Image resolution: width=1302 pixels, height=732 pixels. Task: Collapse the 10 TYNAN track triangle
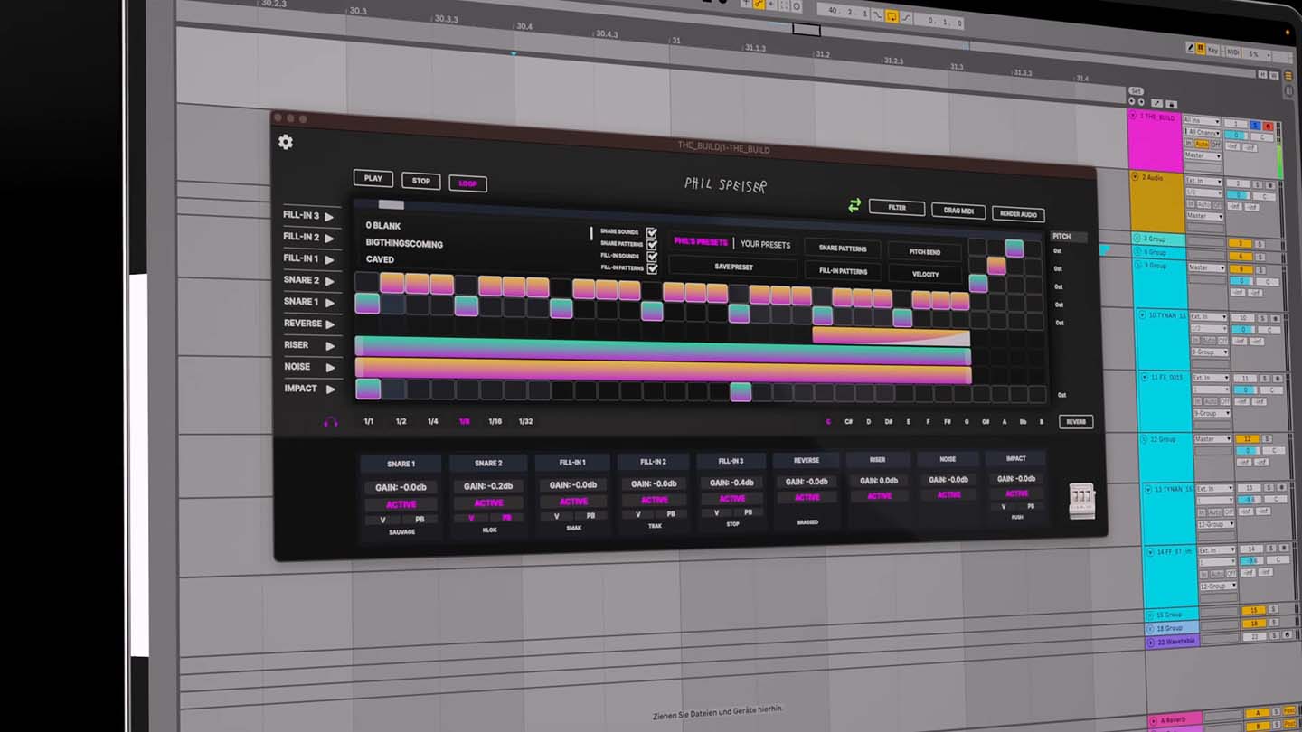(1141, 314)
